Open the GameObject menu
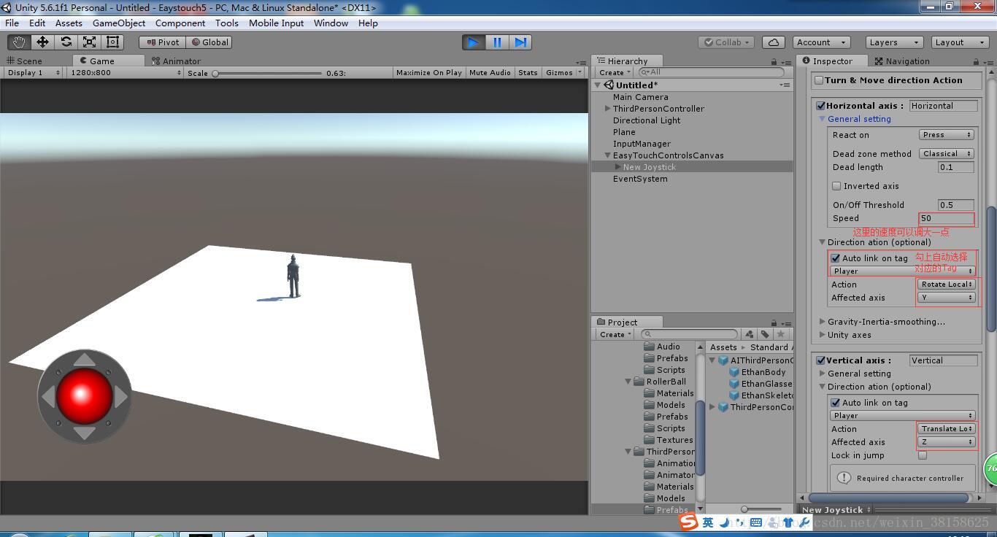Screen dimensions: 997x537 (119, 23)
